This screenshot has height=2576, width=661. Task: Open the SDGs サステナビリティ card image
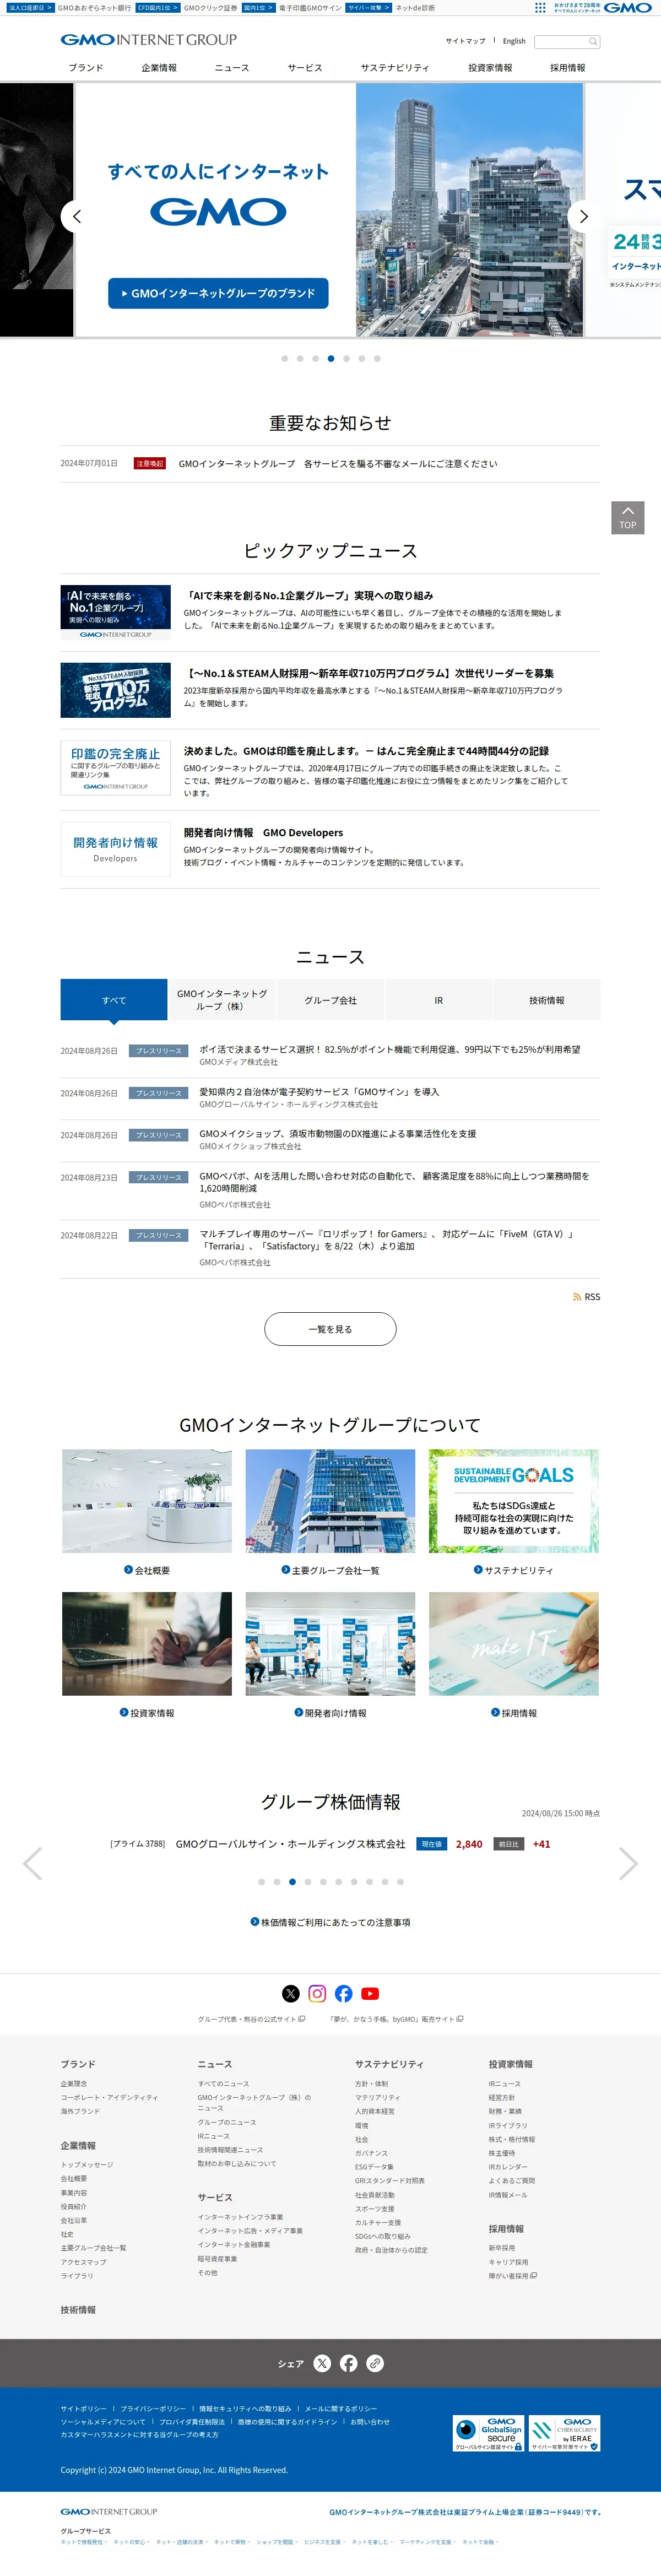(514, 1500)
